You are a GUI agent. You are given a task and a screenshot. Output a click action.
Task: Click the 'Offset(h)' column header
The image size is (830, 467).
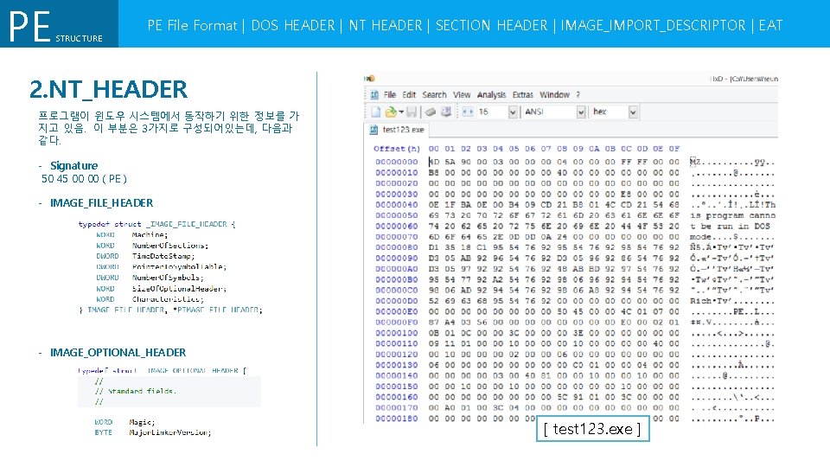(x=397, y=149)
